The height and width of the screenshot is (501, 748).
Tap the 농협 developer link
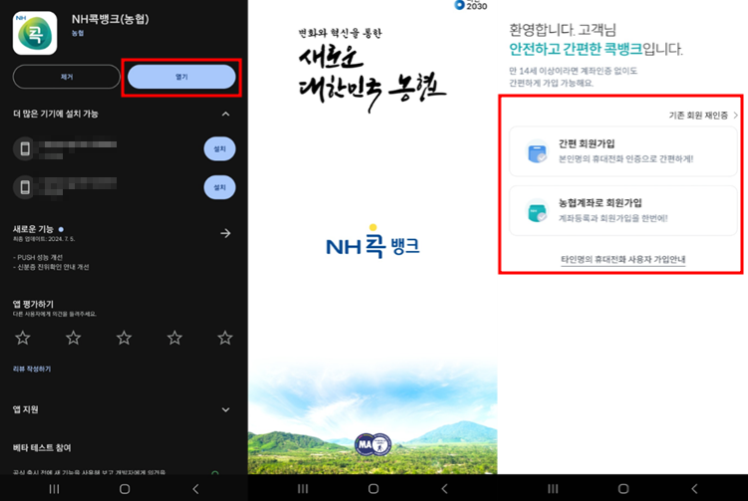click(78, 33)
